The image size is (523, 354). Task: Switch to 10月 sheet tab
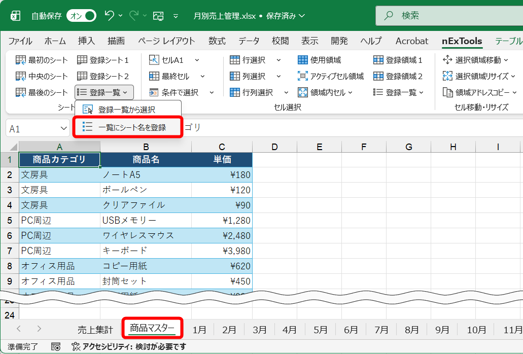point(476,330)
